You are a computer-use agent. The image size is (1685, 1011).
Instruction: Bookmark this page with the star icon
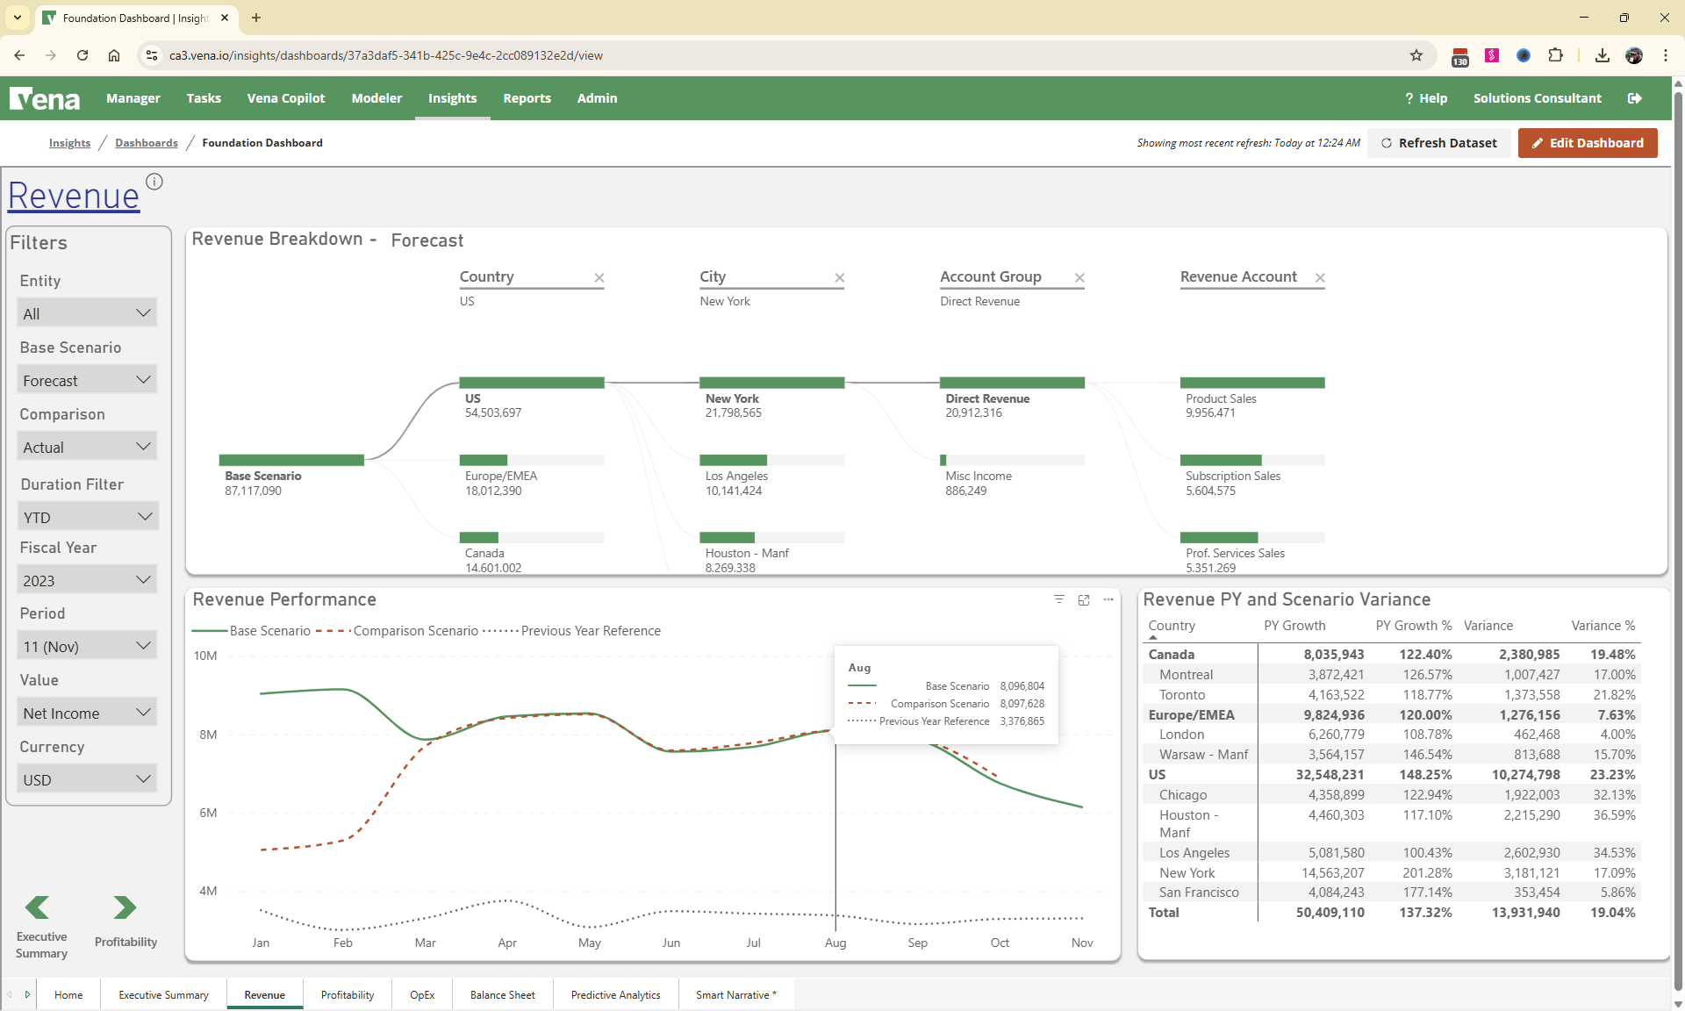click(x=1416, y=55)
